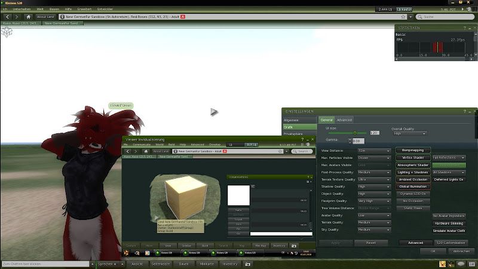Image resolution: width=478 pixels, height=269 pixels.
Task: Open the Flexiprim Quality dropdown
Action: (374, 201)
